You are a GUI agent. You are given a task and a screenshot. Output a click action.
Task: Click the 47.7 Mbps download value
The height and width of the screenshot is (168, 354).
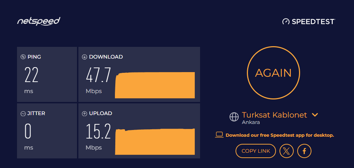[x=98, y=75]
